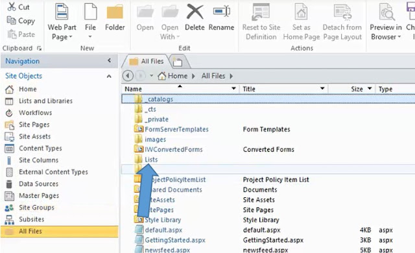Click the Copy icon in Clipboard
This screenshot has height=253, width=415.
[12, 20]
